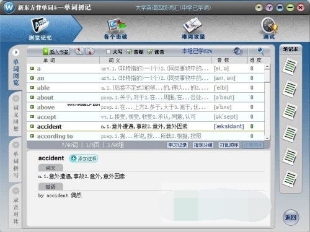The image size is (310, 232).
Task: Click the second pin-marker toolbar icon
Action: click(89, 51)
